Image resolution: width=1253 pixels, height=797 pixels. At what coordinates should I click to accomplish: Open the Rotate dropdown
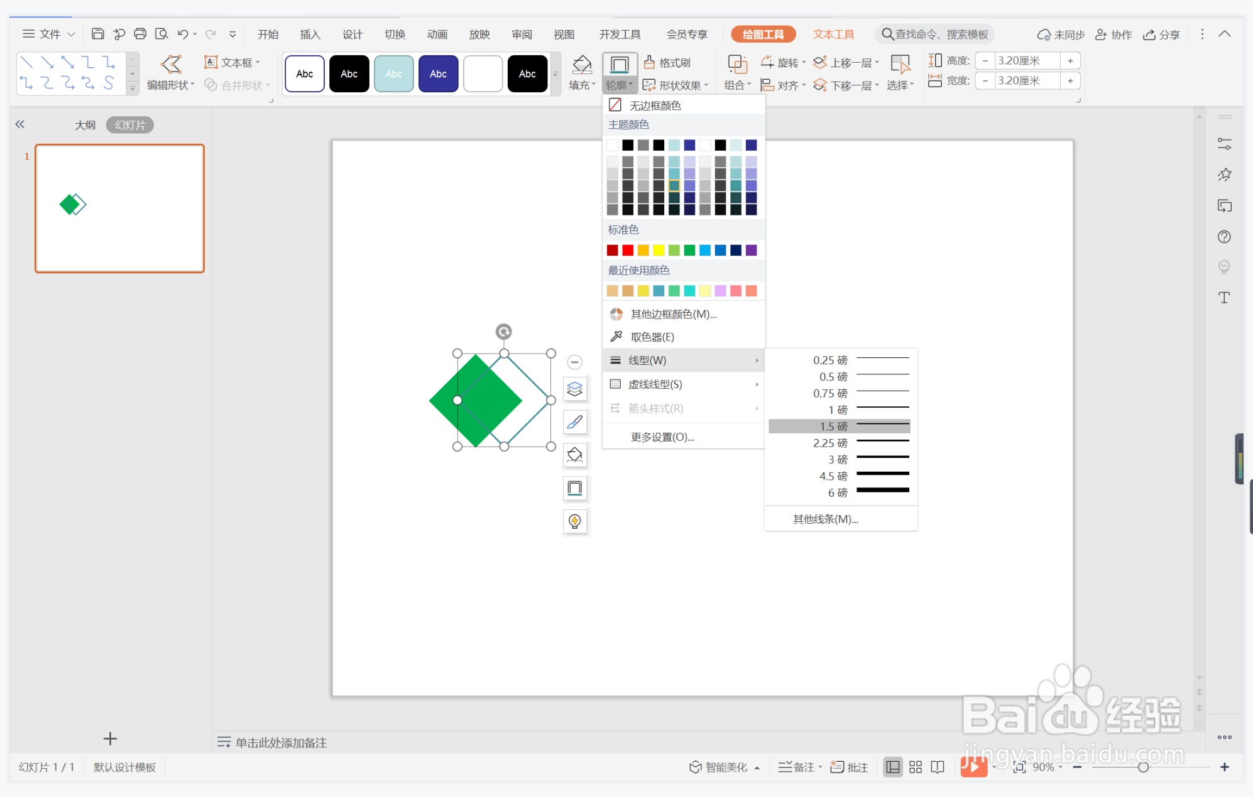pyautogui.click(x=783, y=62)
